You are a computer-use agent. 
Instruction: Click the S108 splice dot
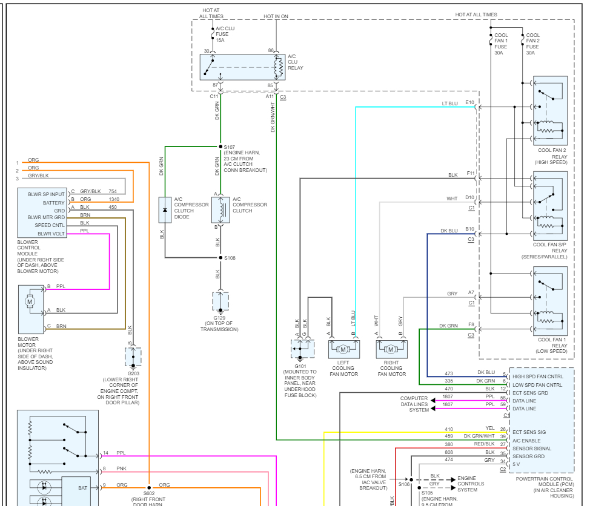pos(220,257)
